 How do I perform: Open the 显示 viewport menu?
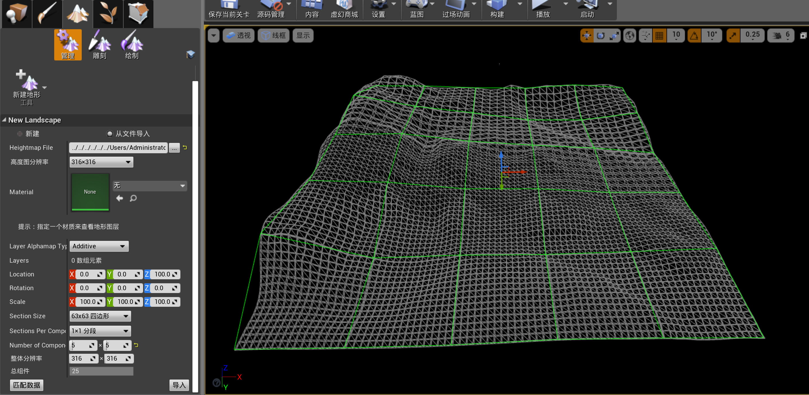click(x=303, y=36)
